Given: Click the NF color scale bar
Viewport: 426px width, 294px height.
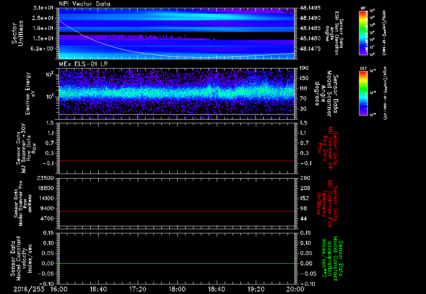Looking at the screenshot, I should pyautogui.click(x=364, y=32).
